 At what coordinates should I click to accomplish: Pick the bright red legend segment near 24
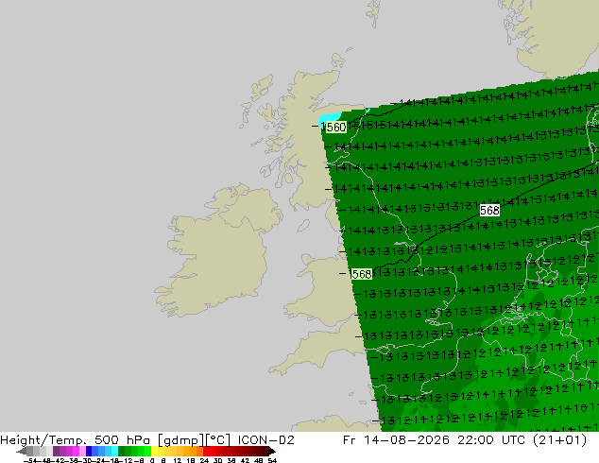click(x=206, y=451)
